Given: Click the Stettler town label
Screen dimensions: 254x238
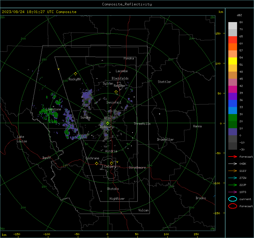Looking at the screenshot, I should (x=165, y=82).
